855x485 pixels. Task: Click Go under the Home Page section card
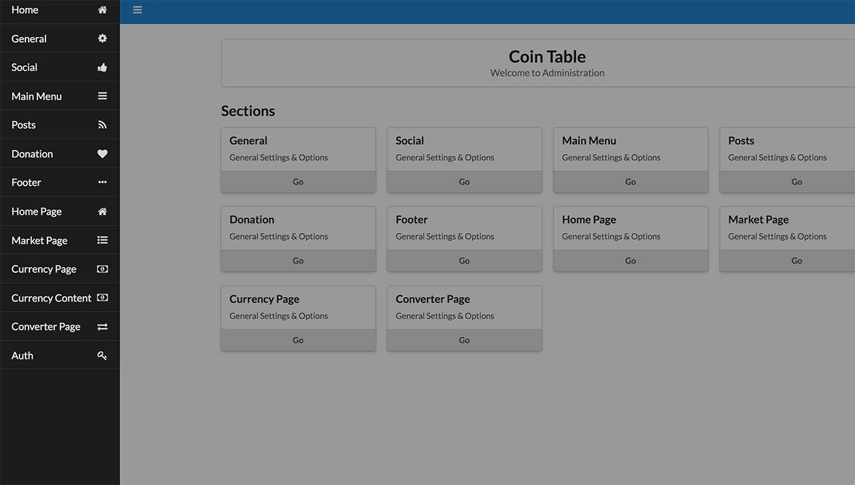[631, 261]
